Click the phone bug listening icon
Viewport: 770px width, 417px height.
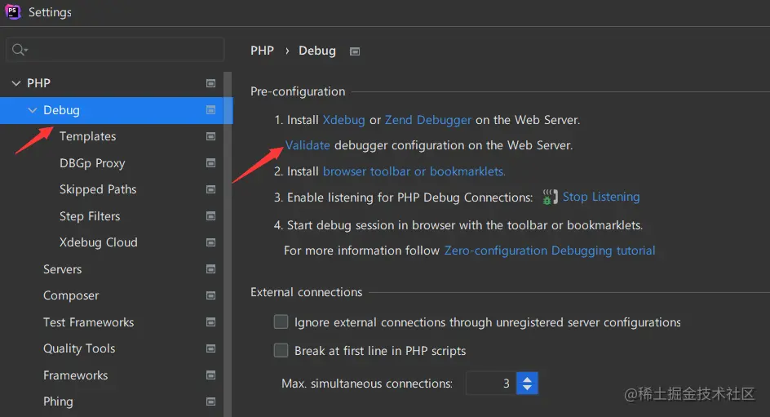pyautogui.click(x=550, y=197)
